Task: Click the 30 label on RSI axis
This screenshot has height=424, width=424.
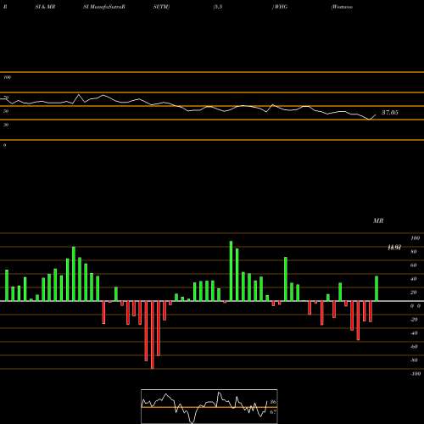Action: click(x=6, y=125)
